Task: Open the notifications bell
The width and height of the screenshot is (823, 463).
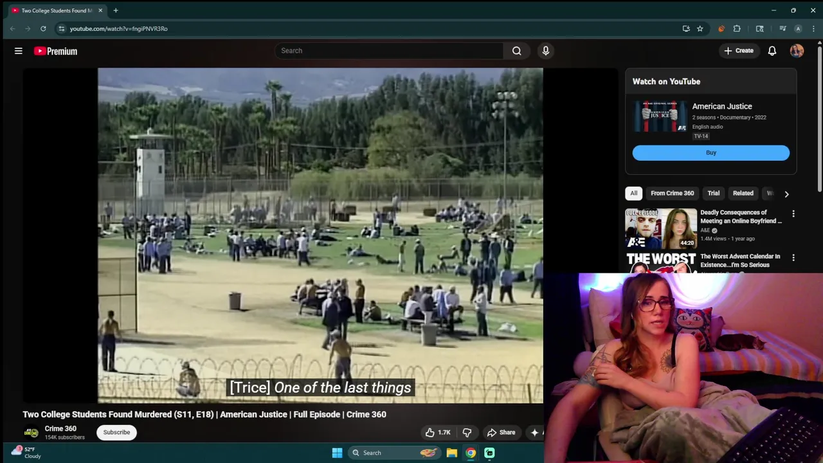Action: (x=772, y=51)
